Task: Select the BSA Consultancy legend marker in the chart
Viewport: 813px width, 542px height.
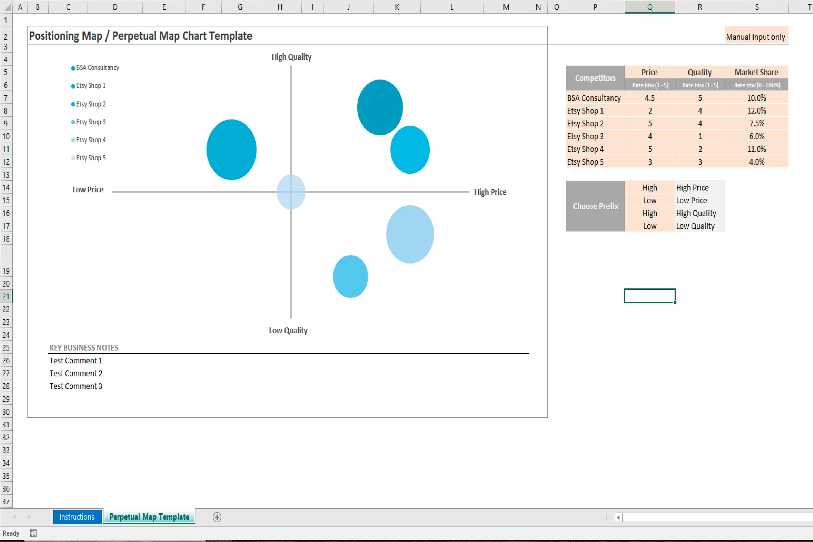Action: point(73,68)
